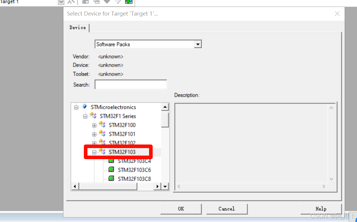Screen dimensions: 357x222
Task: Select STM32F103C4 in the device tree
Action: 134,161
